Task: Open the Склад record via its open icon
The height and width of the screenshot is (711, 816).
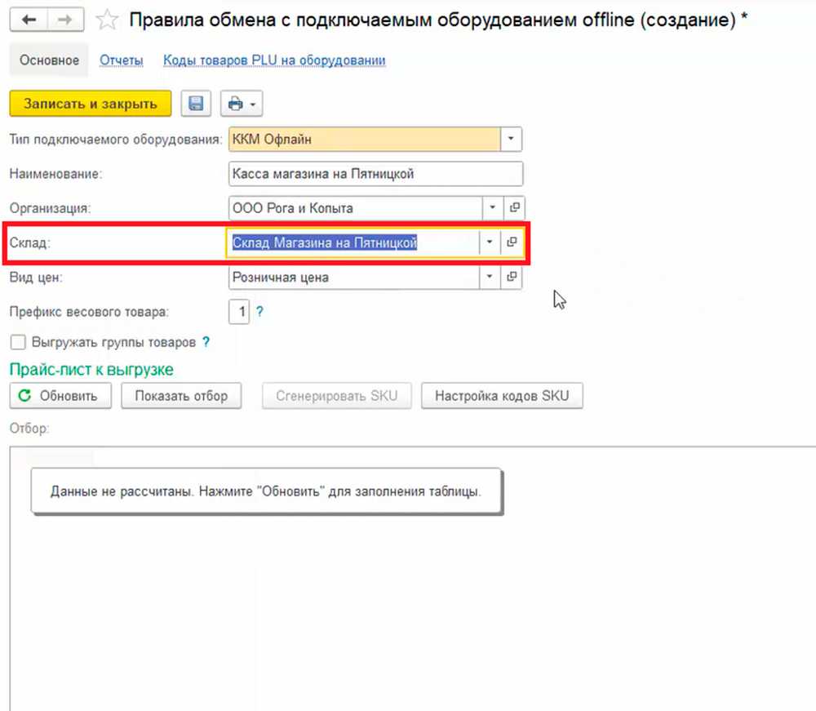Action: [x=512, y=242]
